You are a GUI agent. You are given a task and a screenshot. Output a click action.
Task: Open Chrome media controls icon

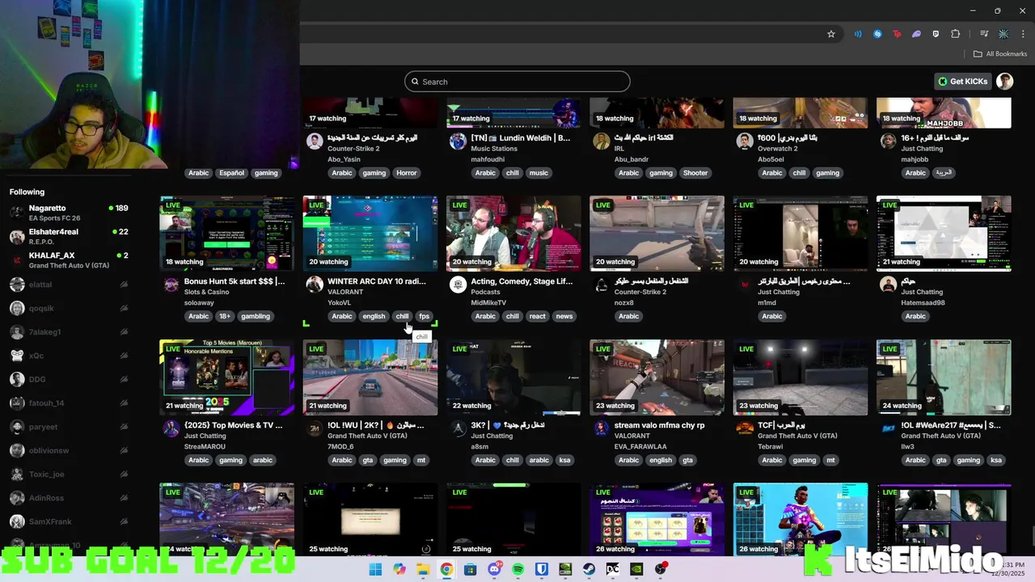984,34
